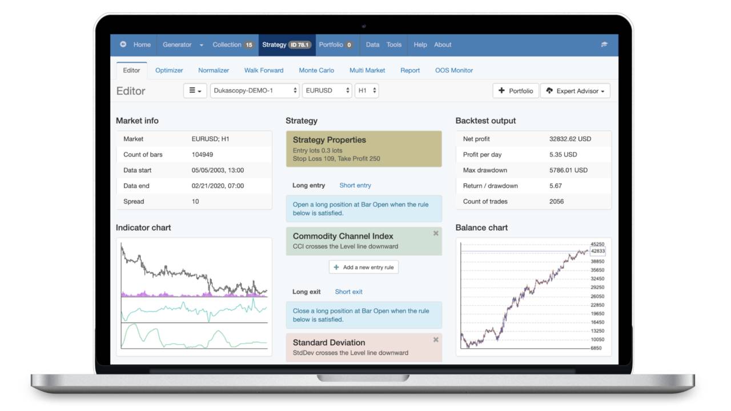The image size is (731, 411).
Task: Click the Balance chart graph
Action: [x=525, y=297]
